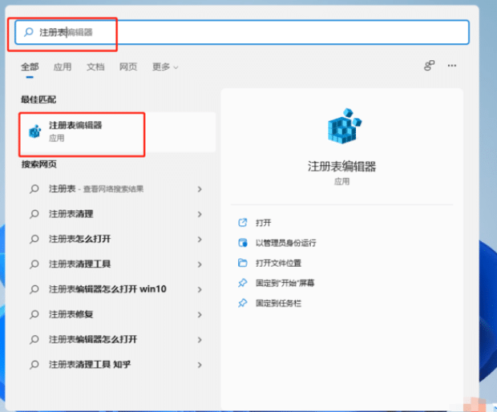Expand chevron next to 知乎 suggestion
497x412 pixels.
(200, 365)
